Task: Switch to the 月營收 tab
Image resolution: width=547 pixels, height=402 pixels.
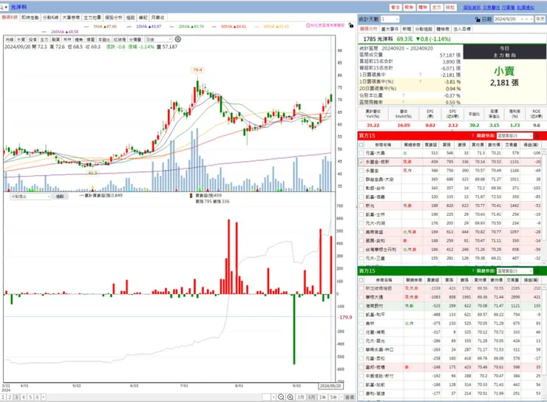Action: pos(157,18)
